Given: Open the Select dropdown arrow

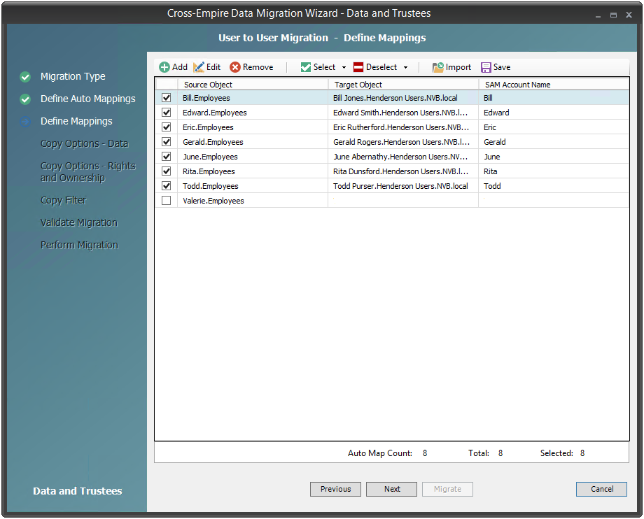Looking at the screenshot, I should (344, 68).
